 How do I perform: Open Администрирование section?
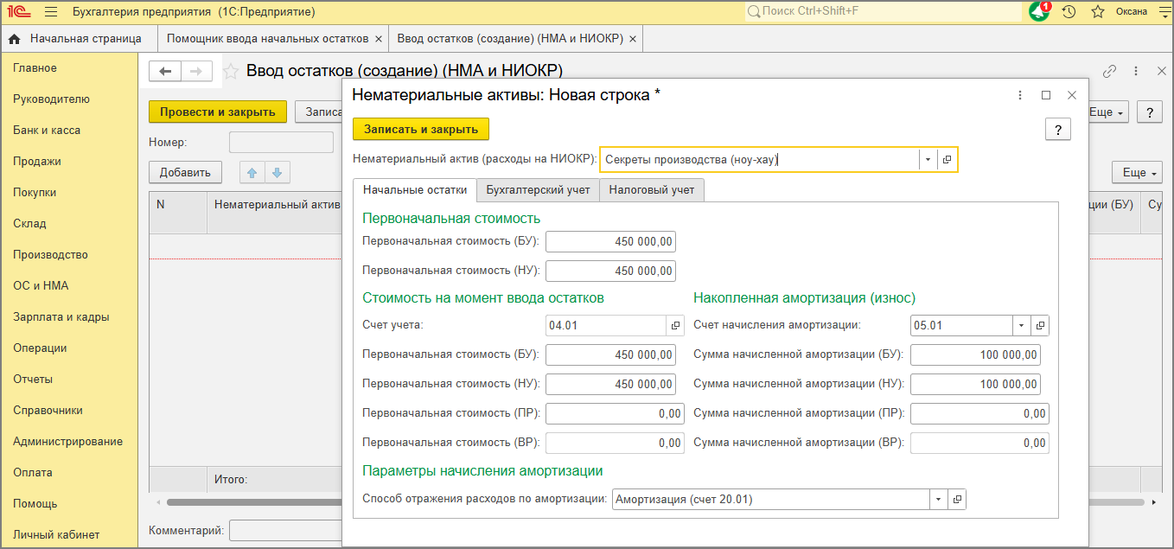pos(67,442)
